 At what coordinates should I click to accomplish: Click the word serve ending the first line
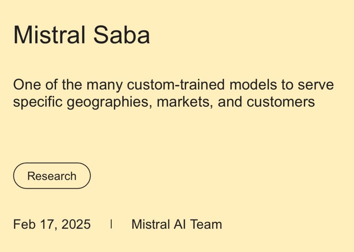pos(316,85)
